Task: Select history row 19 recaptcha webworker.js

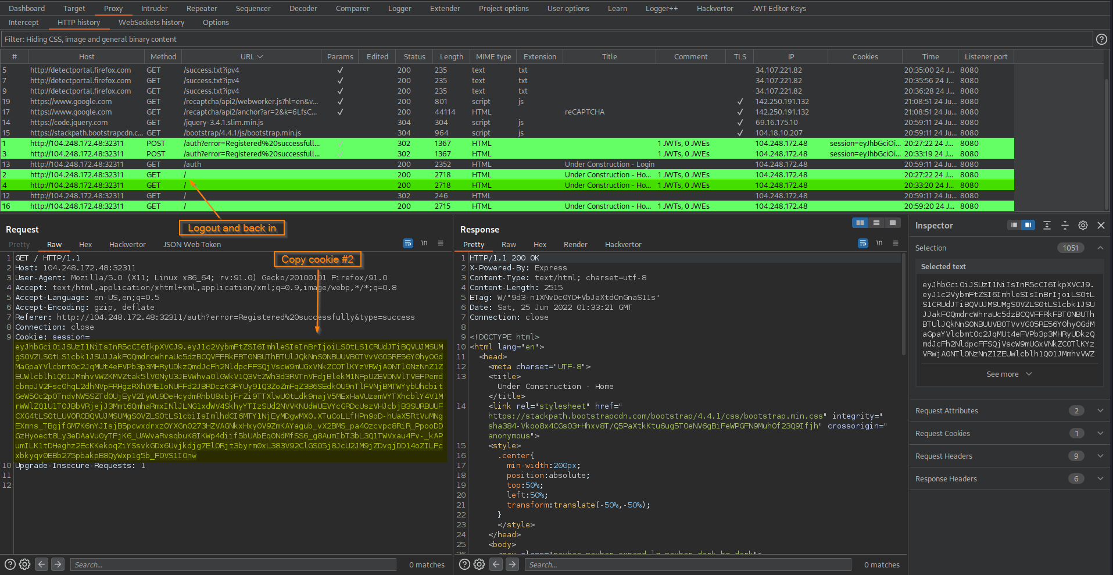Action: coord(507,101)
